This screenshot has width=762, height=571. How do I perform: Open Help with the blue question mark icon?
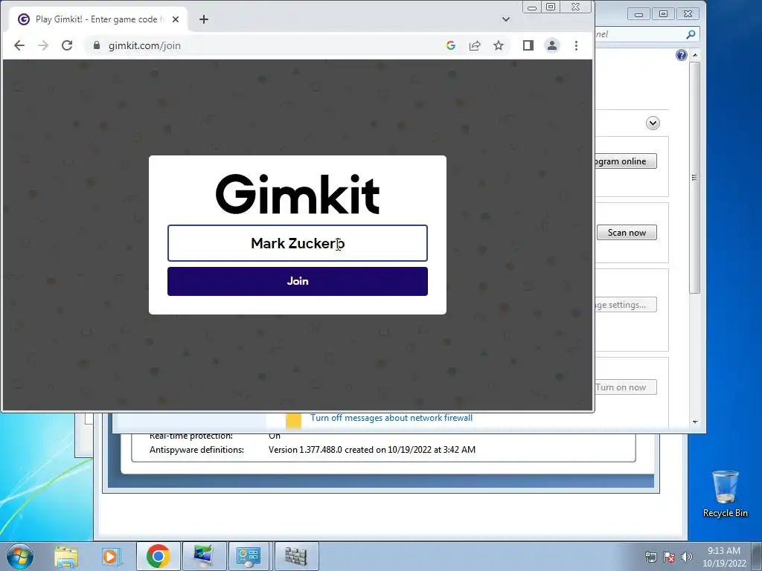pos(682,55)
